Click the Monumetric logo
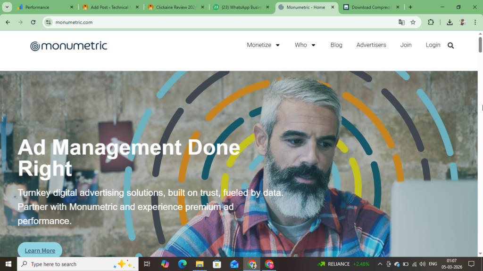This screenshot has height=271, width=483. click(68, 45)
